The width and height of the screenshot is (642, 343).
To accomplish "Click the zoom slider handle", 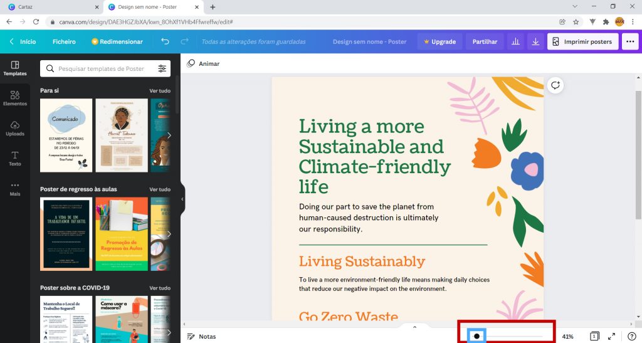I will click(476, 336).
